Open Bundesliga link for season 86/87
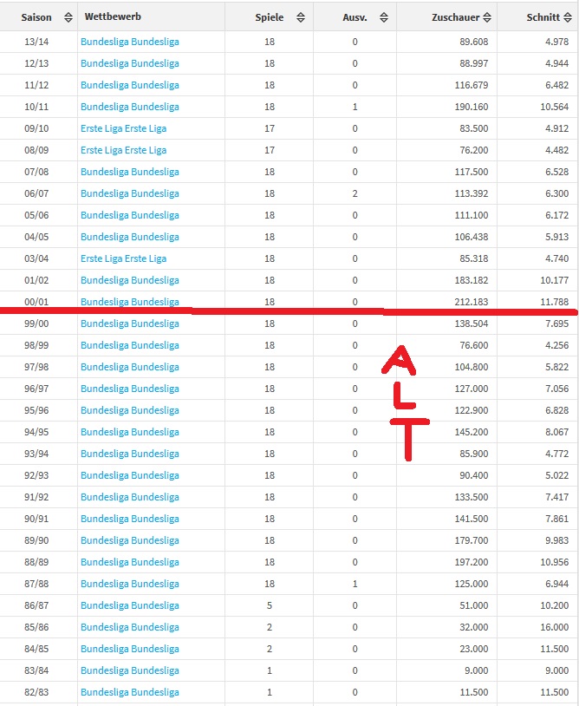Image resolution: width=579 pixels, height=706 pixels. (x=129, y=605)
